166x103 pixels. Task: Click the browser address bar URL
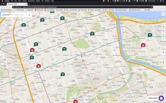[x=40, y=7]
